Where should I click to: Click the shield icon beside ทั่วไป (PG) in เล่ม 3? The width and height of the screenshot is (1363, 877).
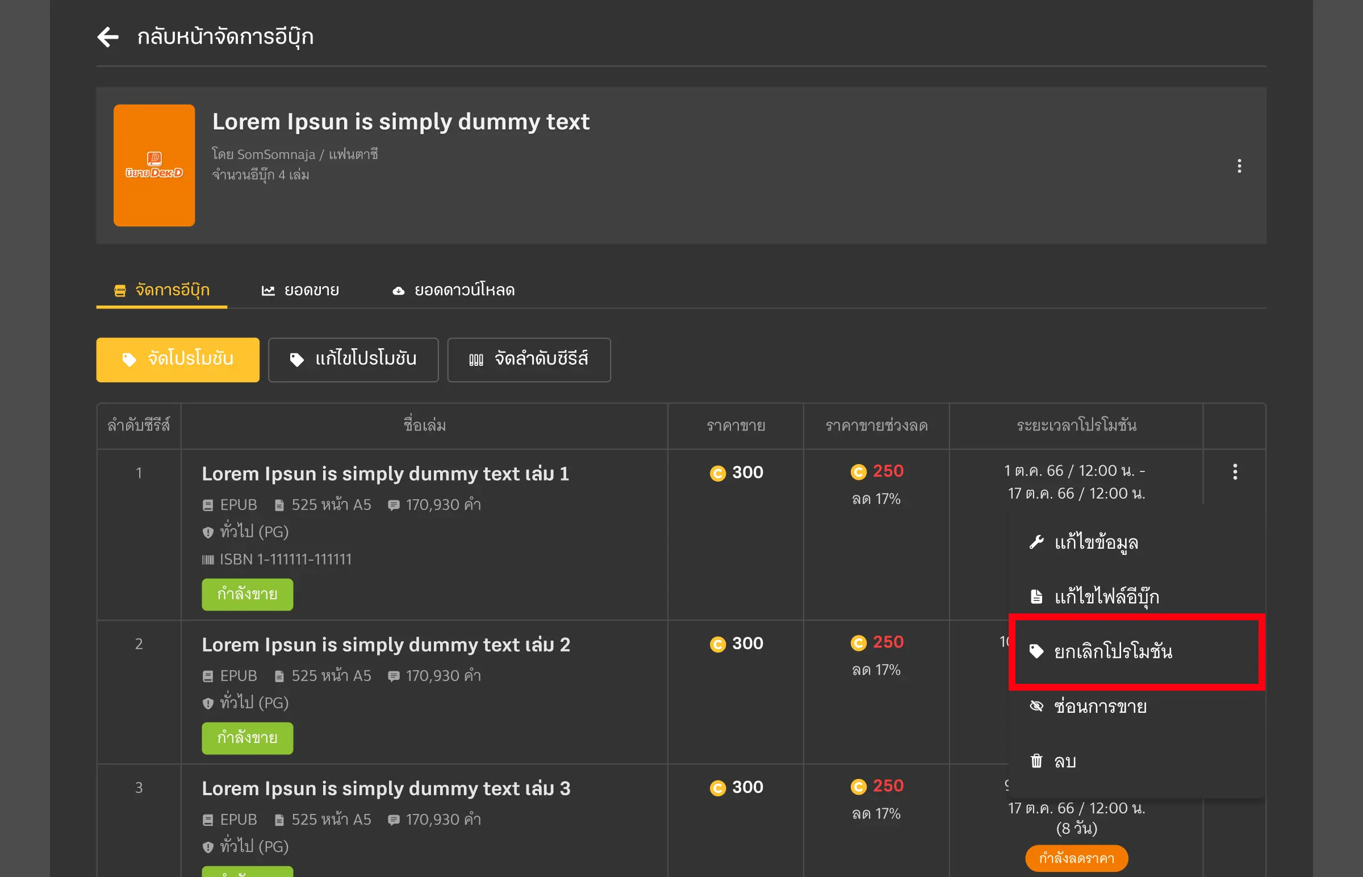[208, 847]
